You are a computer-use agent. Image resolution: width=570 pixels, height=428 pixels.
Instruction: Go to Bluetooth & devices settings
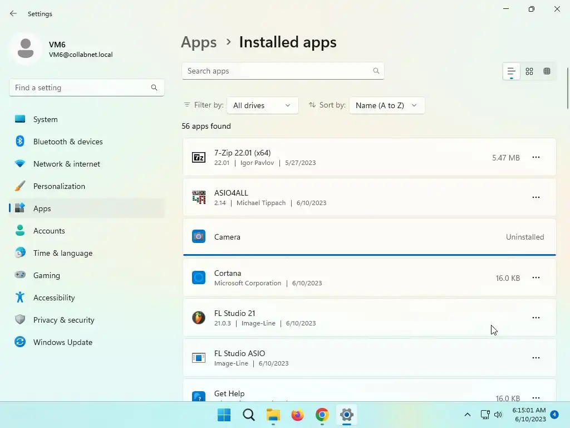point(87,142)
